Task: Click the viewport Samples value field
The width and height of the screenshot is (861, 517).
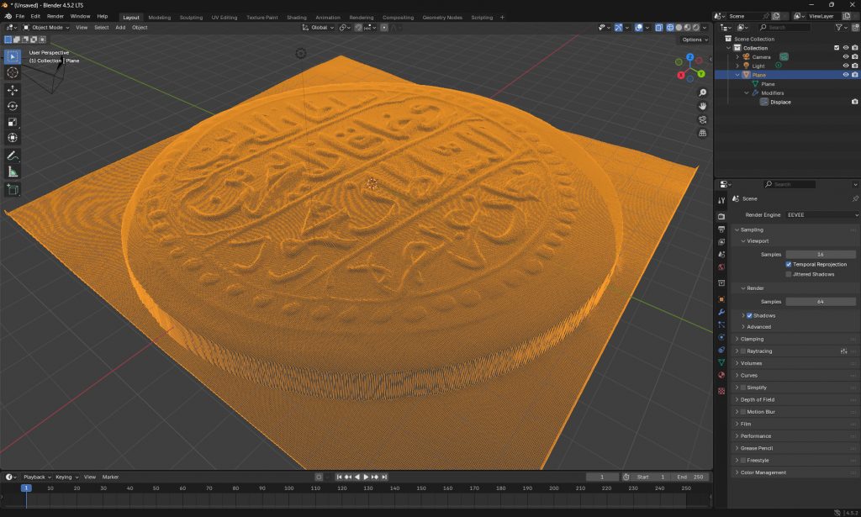Action: pos(820,254)
